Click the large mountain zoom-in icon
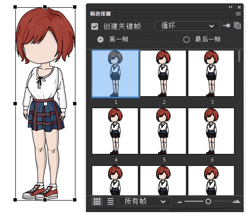Screen dimensions: 246x214 coord(236,201)
